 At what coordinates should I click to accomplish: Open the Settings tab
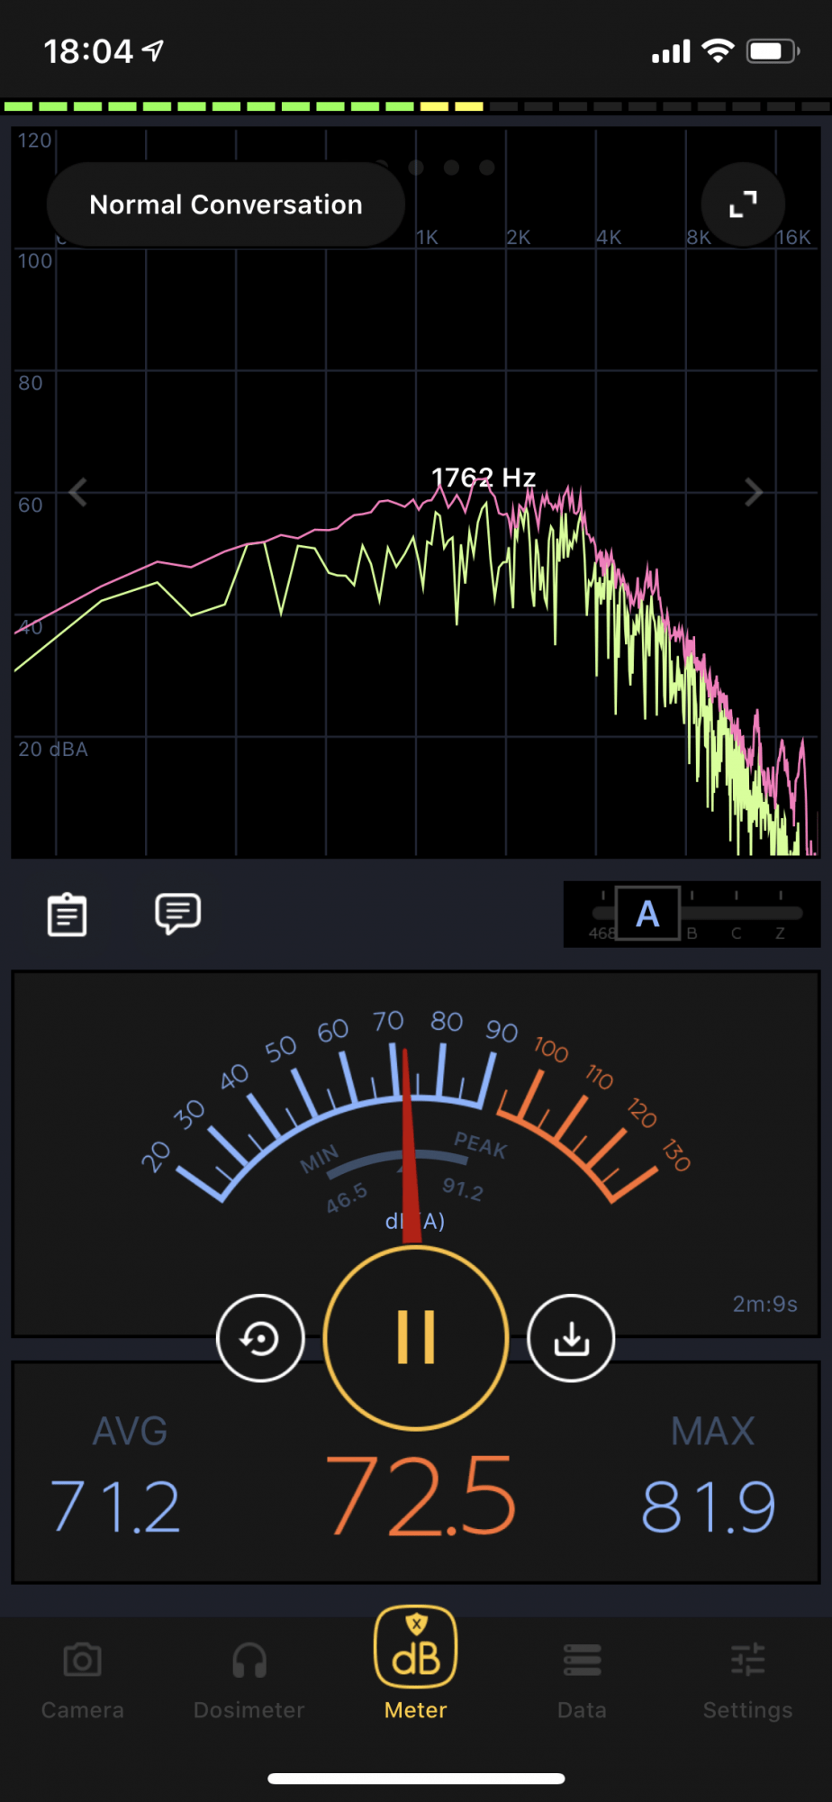[747, 1680]
